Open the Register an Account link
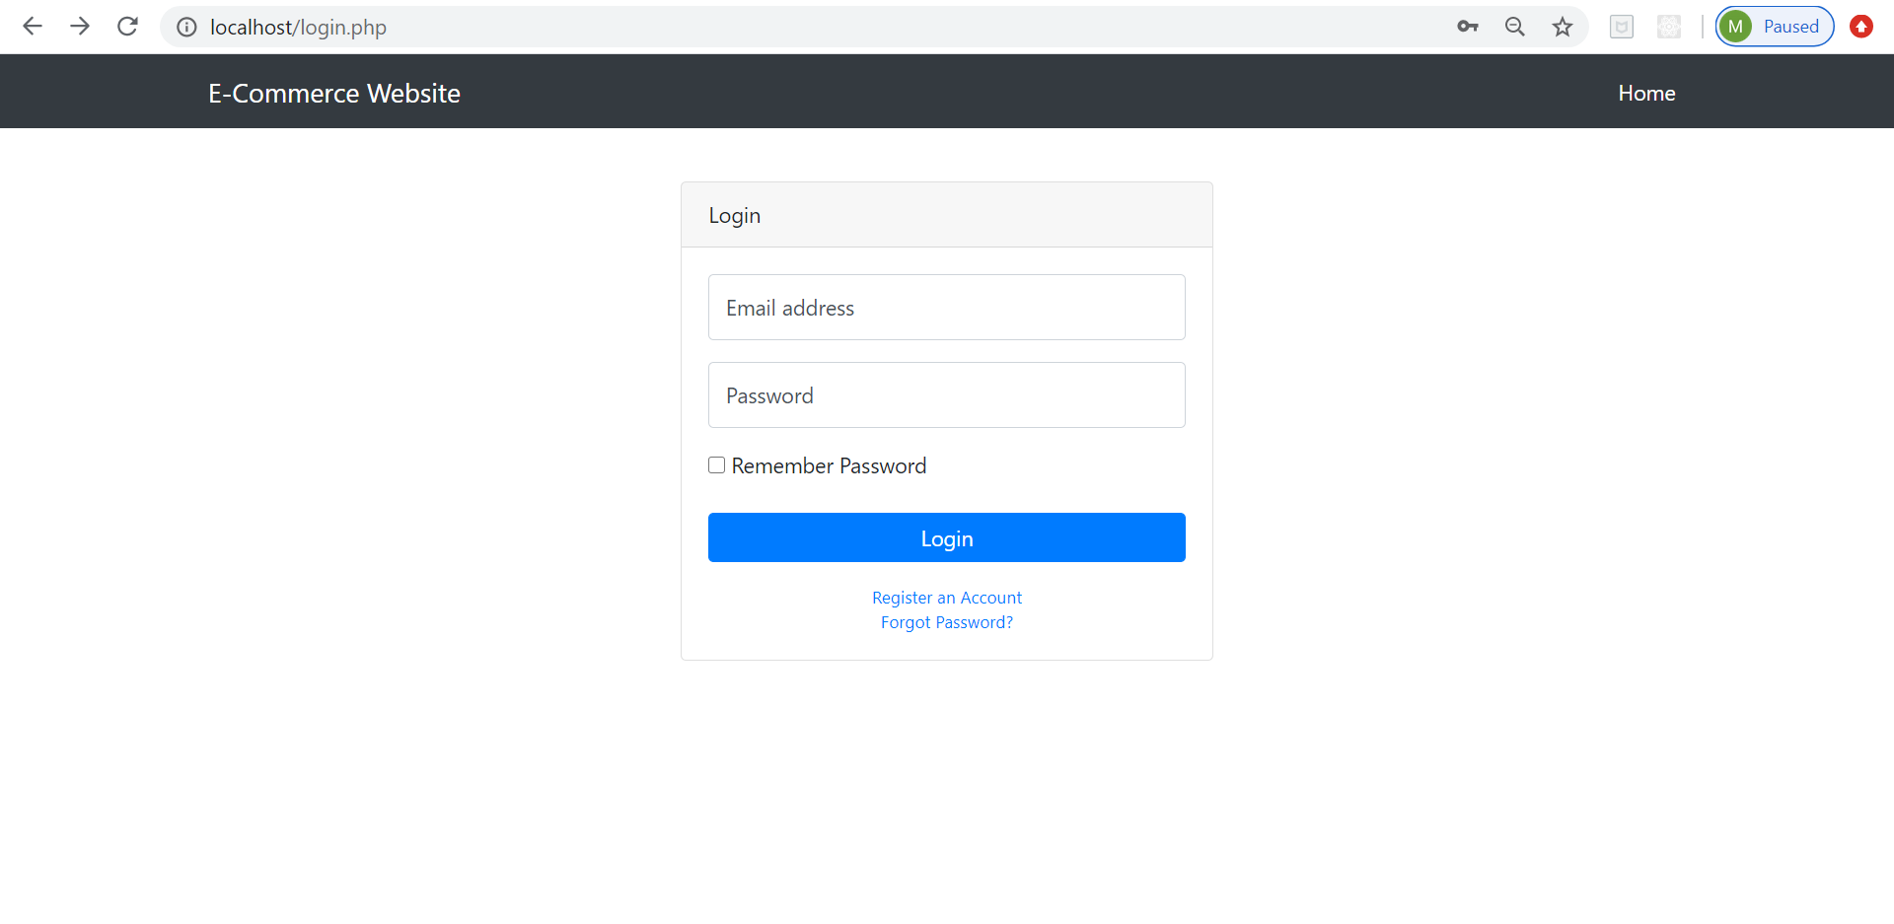Viewport: 1894px width, 924px height. pyautogui.click(x=946, y=598)
